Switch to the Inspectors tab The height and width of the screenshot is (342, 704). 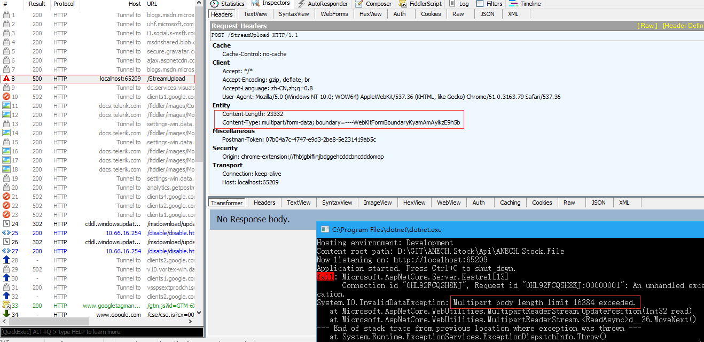coord(270,4)
